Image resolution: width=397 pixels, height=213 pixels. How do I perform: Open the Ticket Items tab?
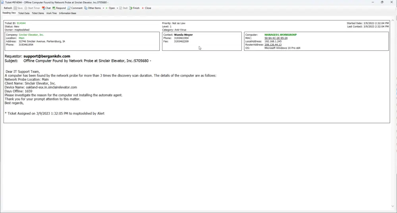pyautogui.click(x=38, y=13)
